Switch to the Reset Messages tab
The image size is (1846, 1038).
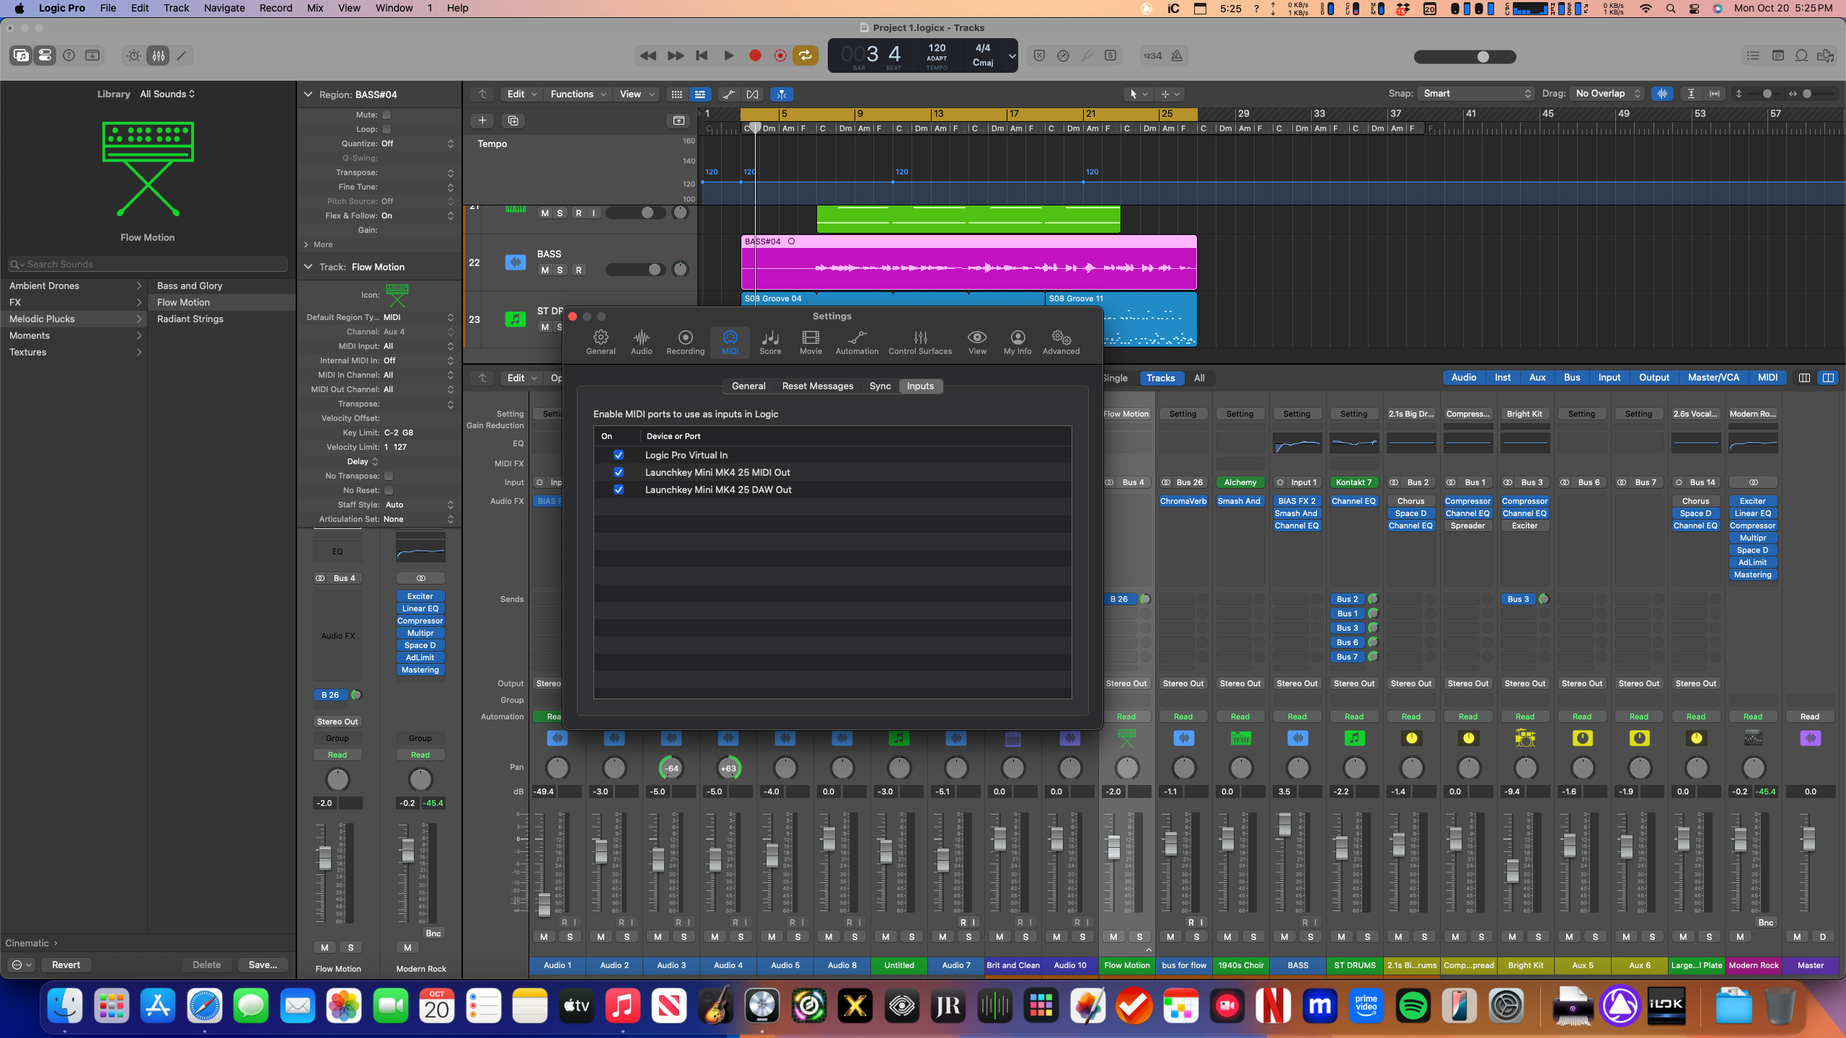[817, 386]
